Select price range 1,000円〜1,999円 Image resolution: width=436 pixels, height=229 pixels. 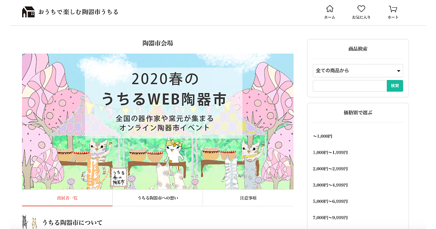pos(330,153)
